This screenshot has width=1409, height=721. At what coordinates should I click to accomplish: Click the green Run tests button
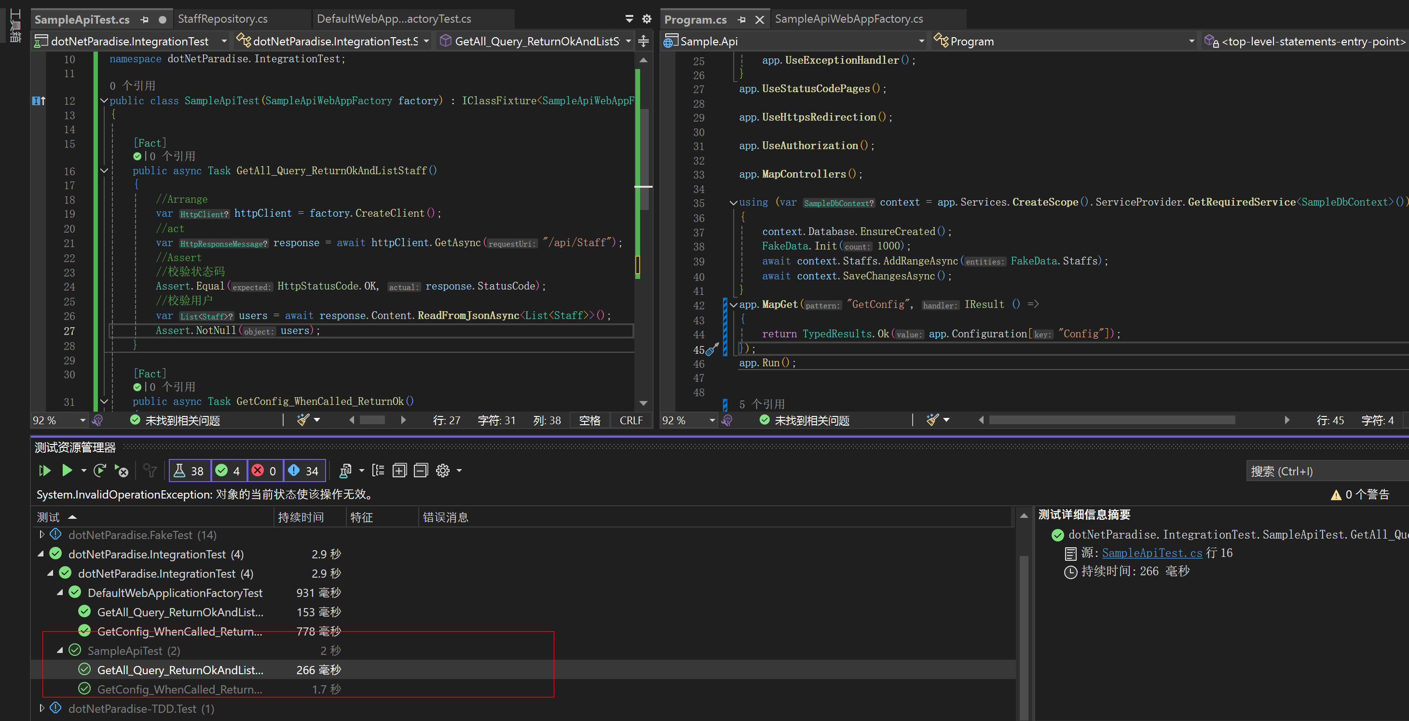pyautogui.click(x=67, y=471)
